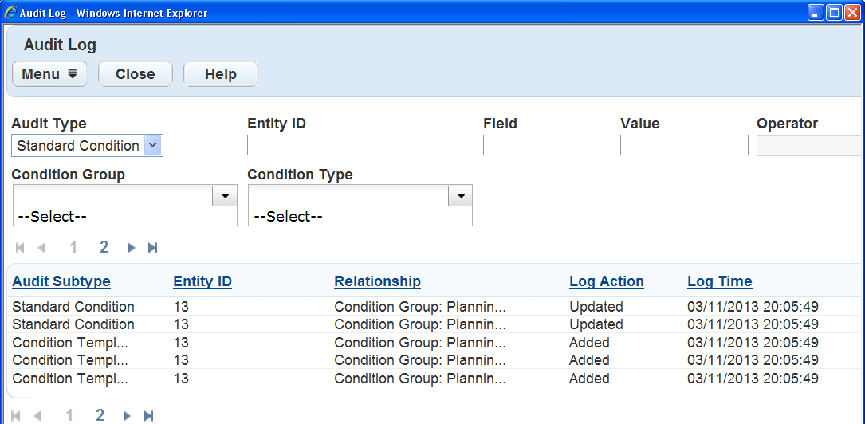Expand the Condition Group select list
865x424 pixels.
click(224, 196)
